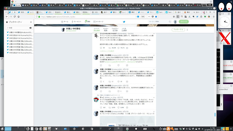This screenshot has height=131, width=233.
Task: Click tab strip right-pointing overflow arrow
Action: pyautogui.click(x=206, y=12)
